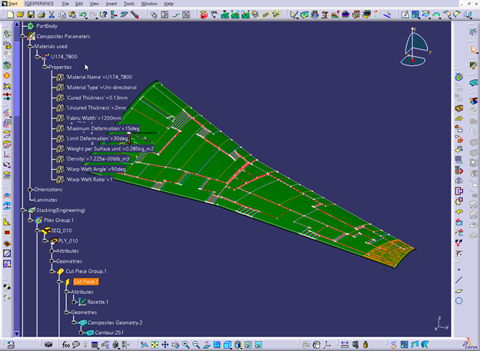Screen dimensions: 480x351
Task: Click the Start menu button
Action: coord(10,4)
